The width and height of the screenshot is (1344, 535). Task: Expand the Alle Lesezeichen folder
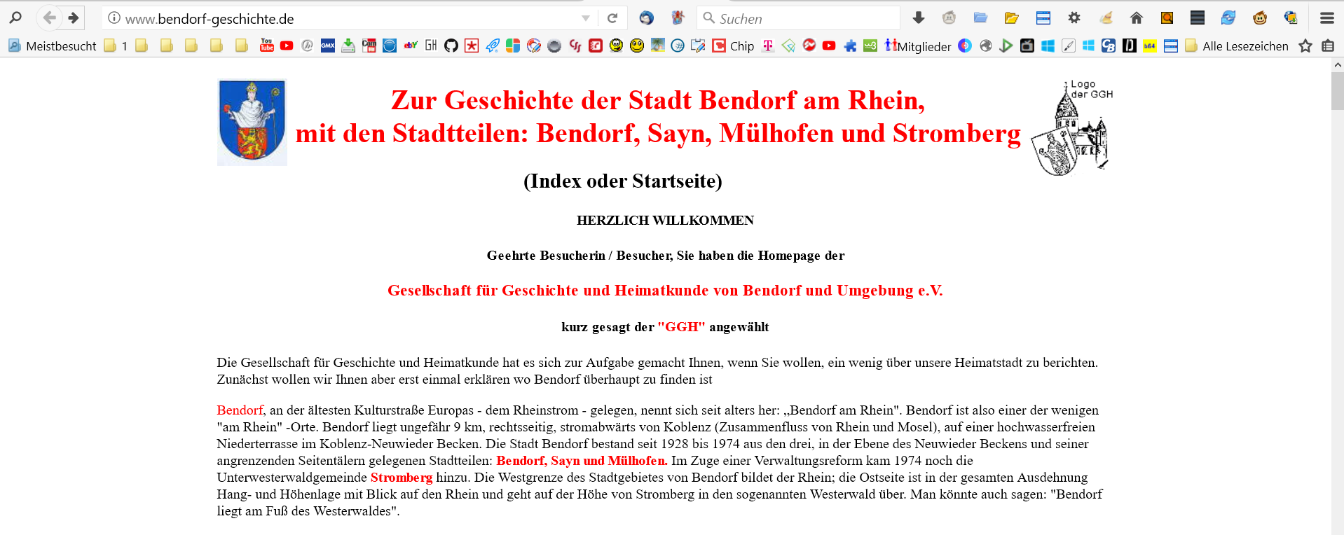(x=1237, y=46)
